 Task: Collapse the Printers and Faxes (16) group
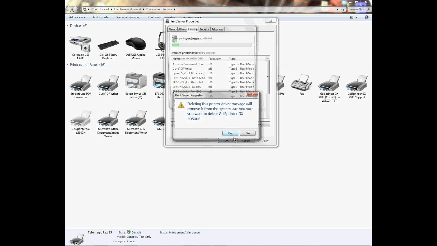tap(68, 65)
